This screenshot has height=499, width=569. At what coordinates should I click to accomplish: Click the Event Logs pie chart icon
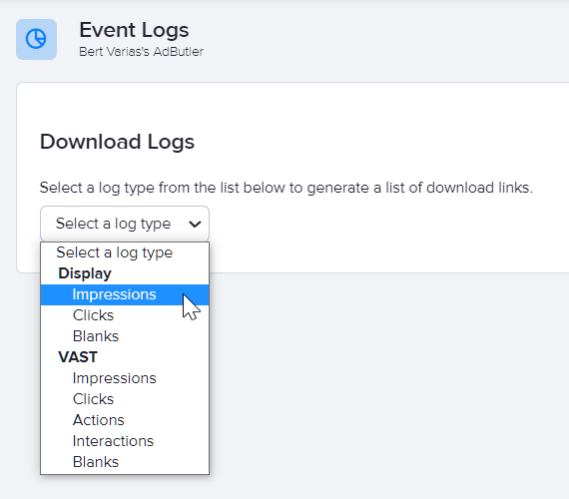coord(36,39)
